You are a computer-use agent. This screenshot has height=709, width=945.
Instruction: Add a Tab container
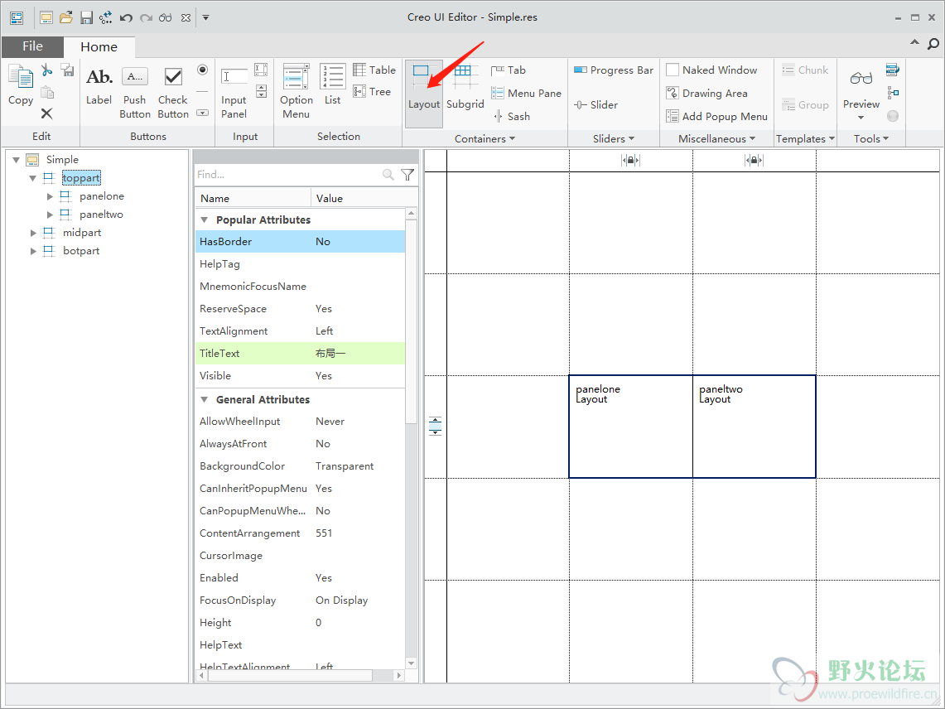click(x=508, y=70)
